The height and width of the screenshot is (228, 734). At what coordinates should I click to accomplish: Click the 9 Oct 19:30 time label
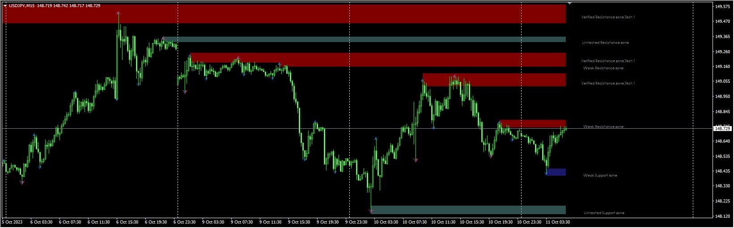(x=327, y=222)
